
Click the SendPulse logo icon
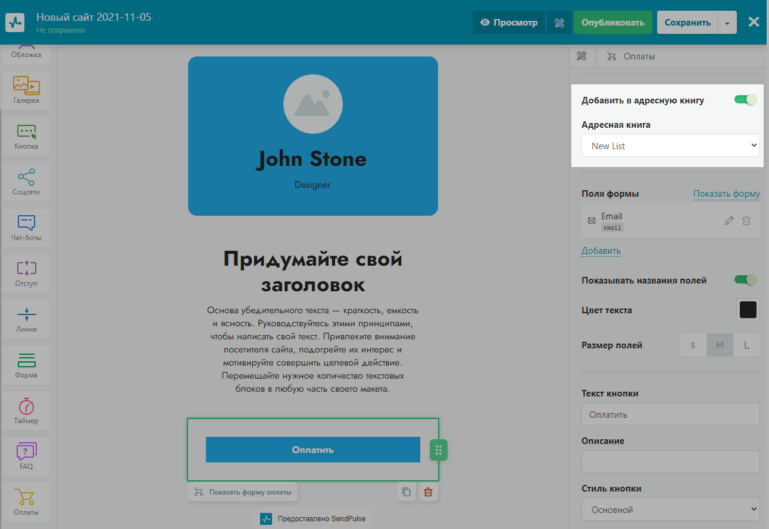(x=15, y=23)
